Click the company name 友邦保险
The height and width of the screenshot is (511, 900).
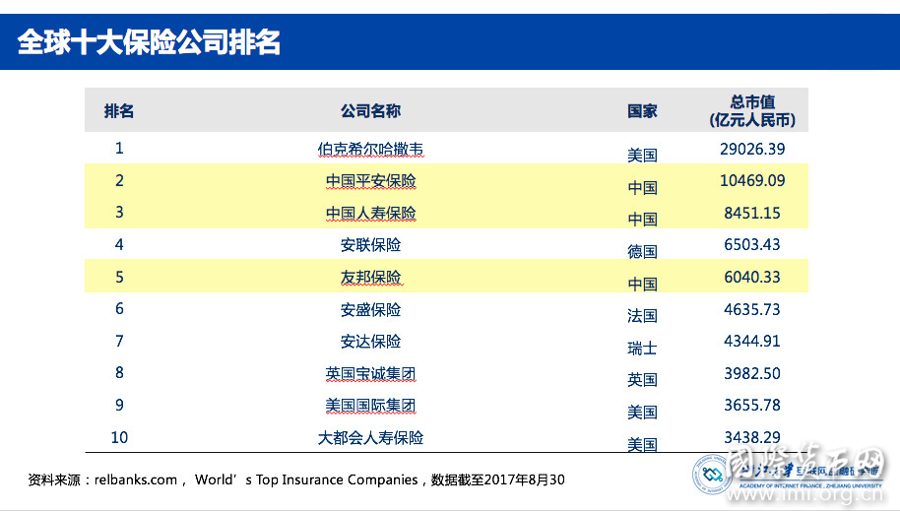pyautogui.click(x=370, y=278)
